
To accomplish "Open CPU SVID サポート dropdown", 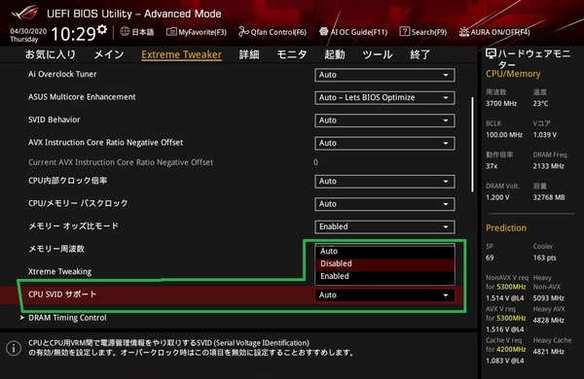I will (x=384, y=295).
